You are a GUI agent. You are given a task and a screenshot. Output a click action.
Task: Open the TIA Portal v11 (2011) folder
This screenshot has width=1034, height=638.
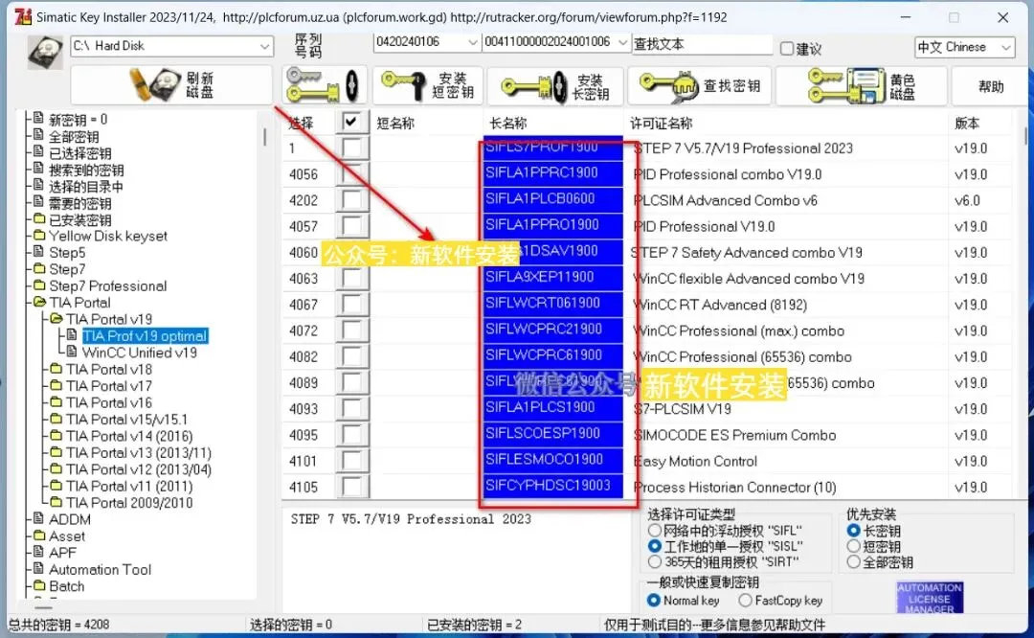(129, 487)
